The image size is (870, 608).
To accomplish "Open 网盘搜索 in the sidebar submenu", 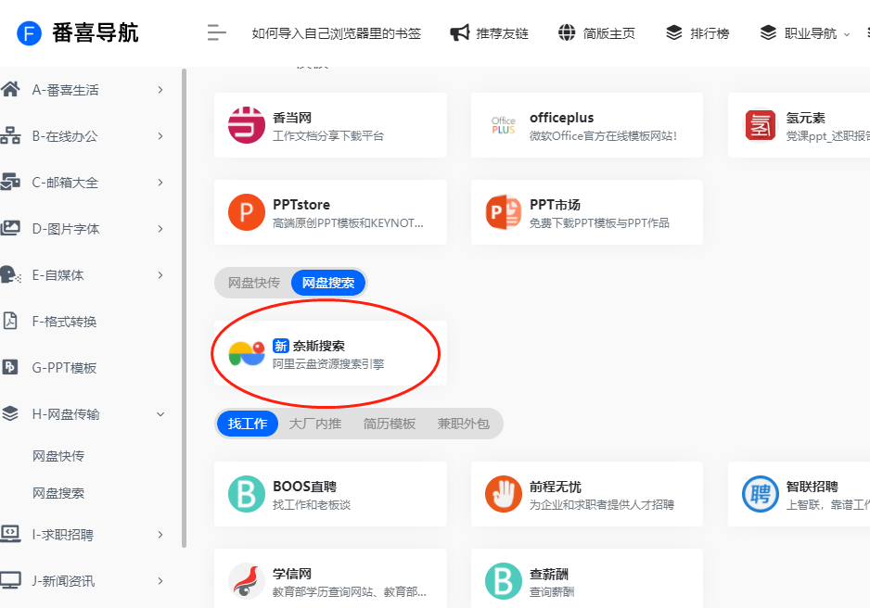I will coord(58,493).
